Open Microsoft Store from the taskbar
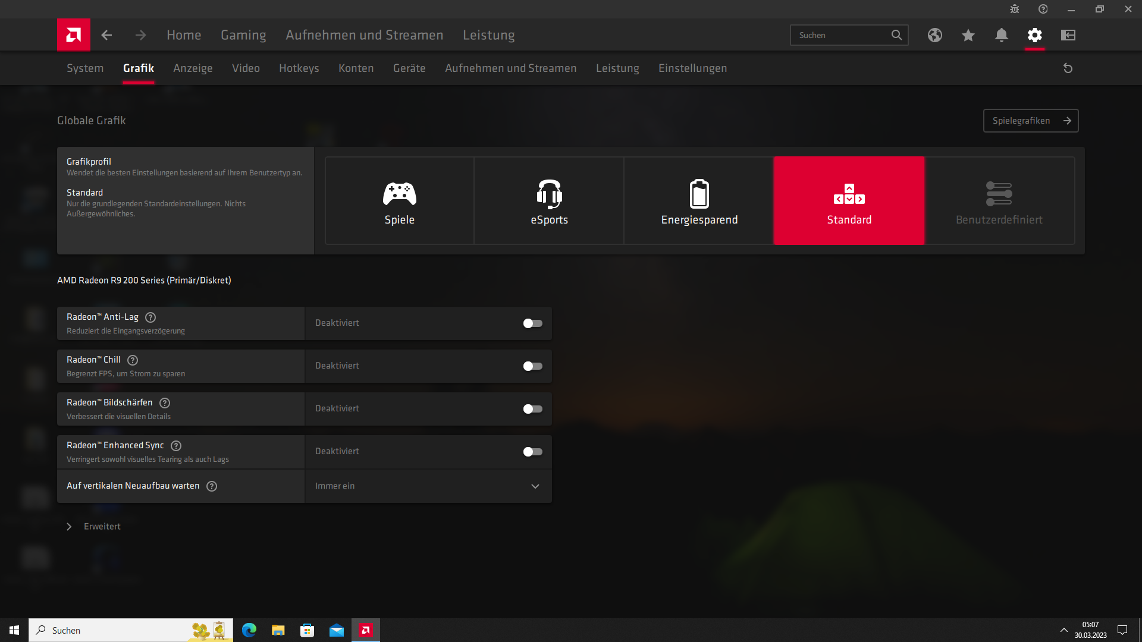Viewport: 1142px width, 642px height. click(308, 630)
